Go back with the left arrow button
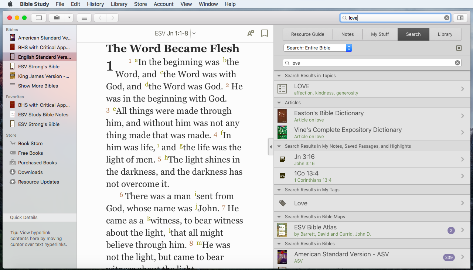The height and width of the screenshot is (270, 473). pos(100,17)
